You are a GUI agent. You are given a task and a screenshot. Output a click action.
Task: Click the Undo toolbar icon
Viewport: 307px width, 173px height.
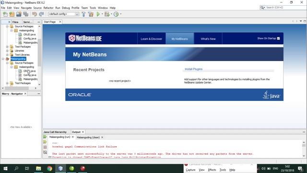[x=35, y=14]
